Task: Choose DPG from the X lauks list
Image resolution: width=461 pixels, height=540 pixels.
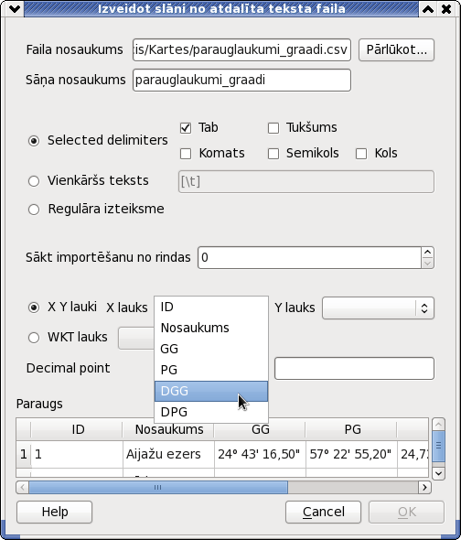Action: click(211, 412)
